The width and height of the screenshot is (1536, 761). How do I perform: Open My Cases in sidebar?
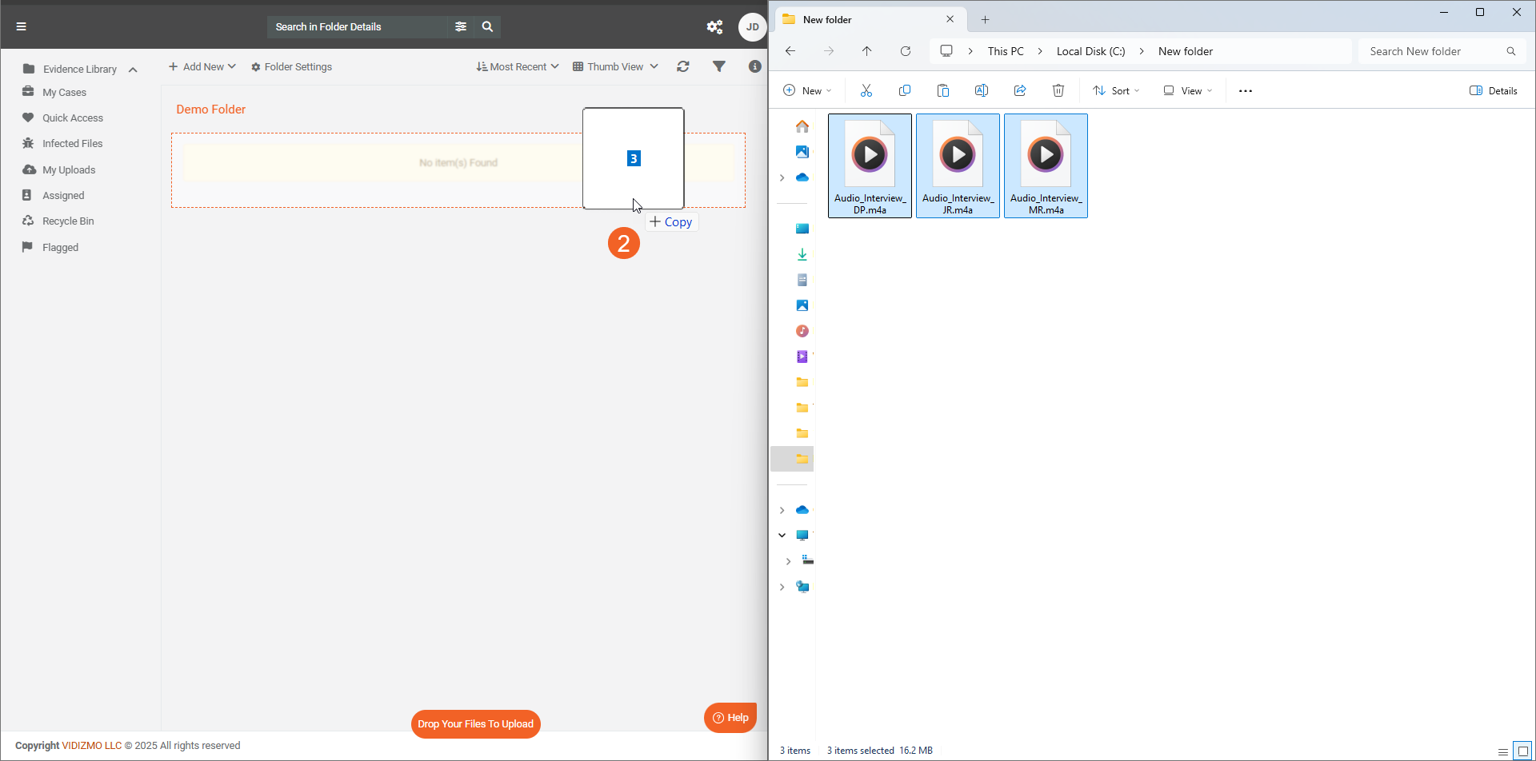click(x=64, y=93)
